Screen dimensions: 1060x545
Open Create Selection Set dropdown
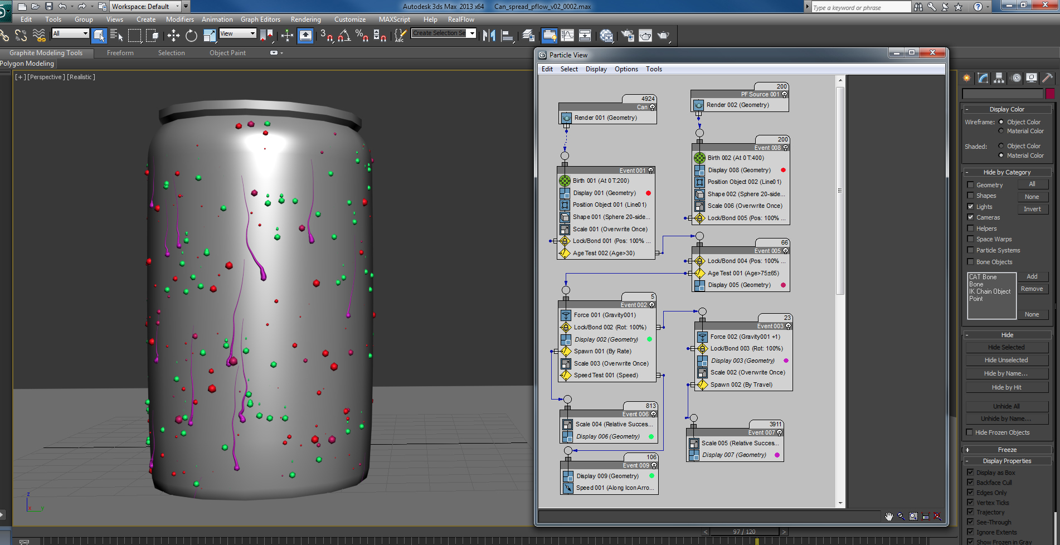[x=444, y=33]
